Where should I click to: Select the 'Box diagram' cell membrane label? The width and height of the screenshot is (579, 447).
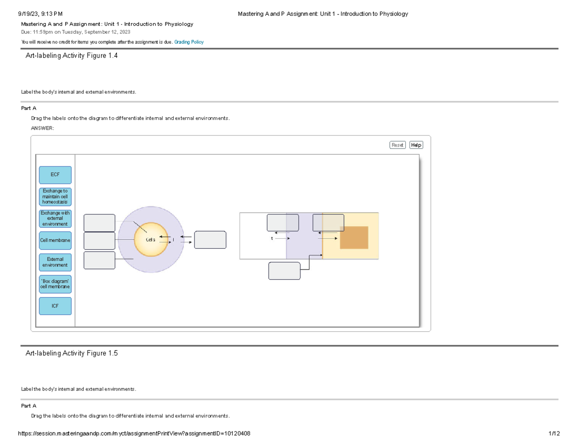click(x=55, y=284)
